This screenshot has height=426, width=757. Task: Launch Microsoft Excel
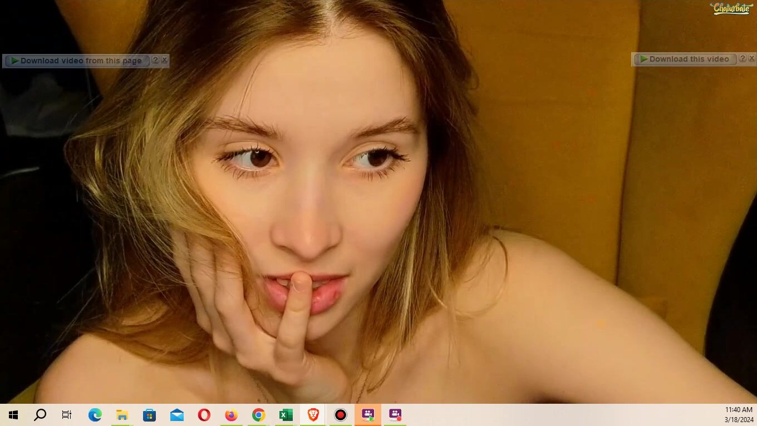coord(286,415)
